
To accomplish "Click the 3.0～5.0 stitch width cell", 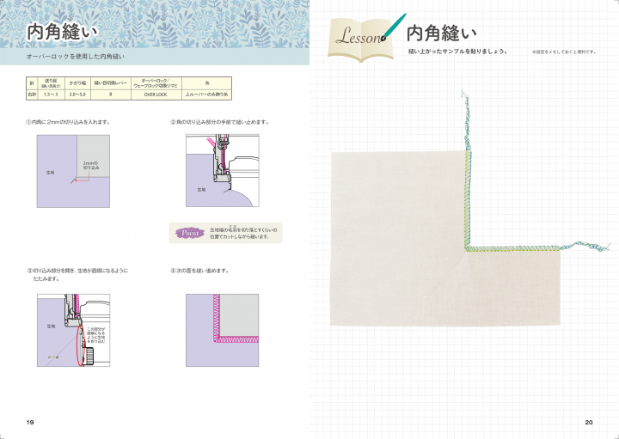I will (78, 95).
